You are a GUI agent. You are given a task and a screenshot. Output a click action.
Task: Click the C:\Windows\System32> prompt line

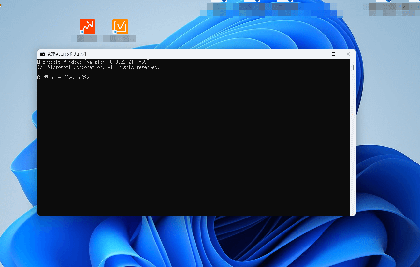(x=63, y=77)
